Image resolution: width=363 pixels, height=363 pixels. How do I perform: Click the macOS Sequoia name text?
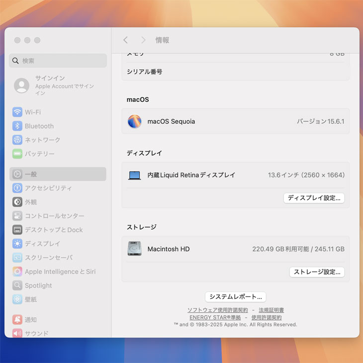[171, 121]
